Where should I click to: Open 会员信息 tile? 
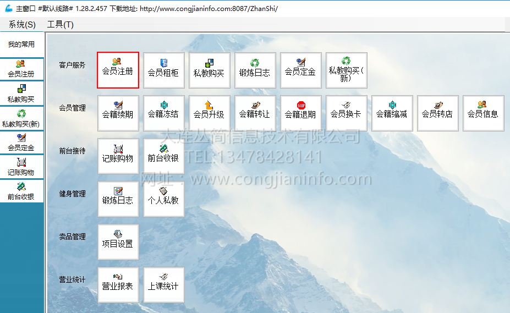(x=484, y=113)
